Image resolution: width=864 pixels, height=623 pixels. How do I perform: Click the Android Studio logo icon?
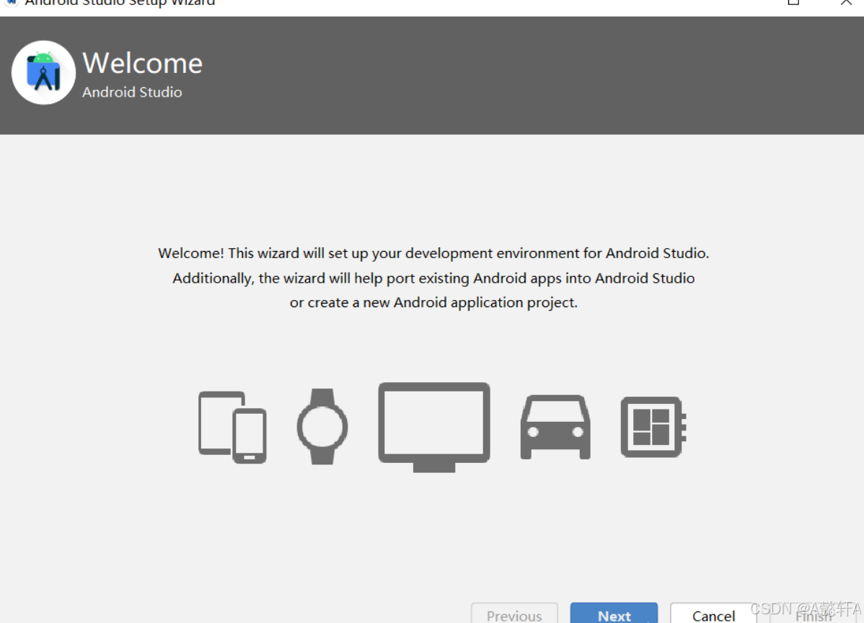coord(43,73)
